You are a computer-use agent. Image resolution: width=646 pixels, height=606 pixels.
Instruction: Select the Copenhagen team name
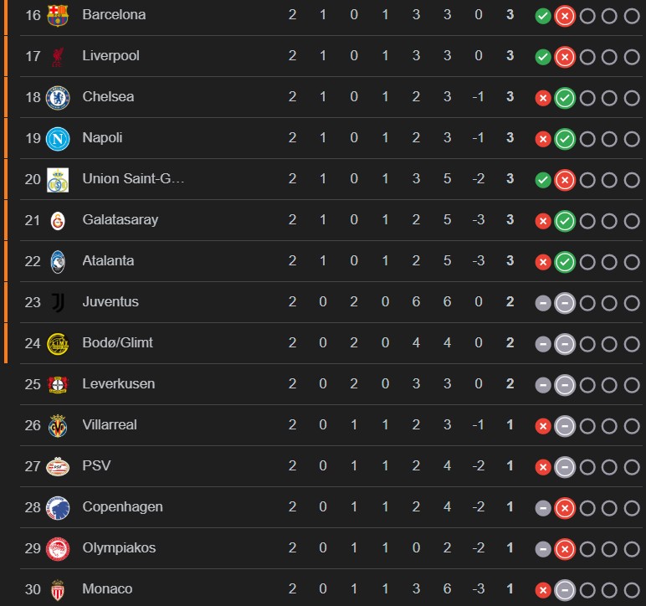point(122,507)
